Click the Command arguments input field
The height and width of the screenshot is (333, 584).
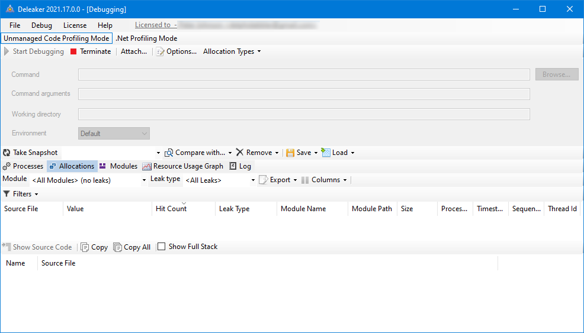(x=304, y=94)
